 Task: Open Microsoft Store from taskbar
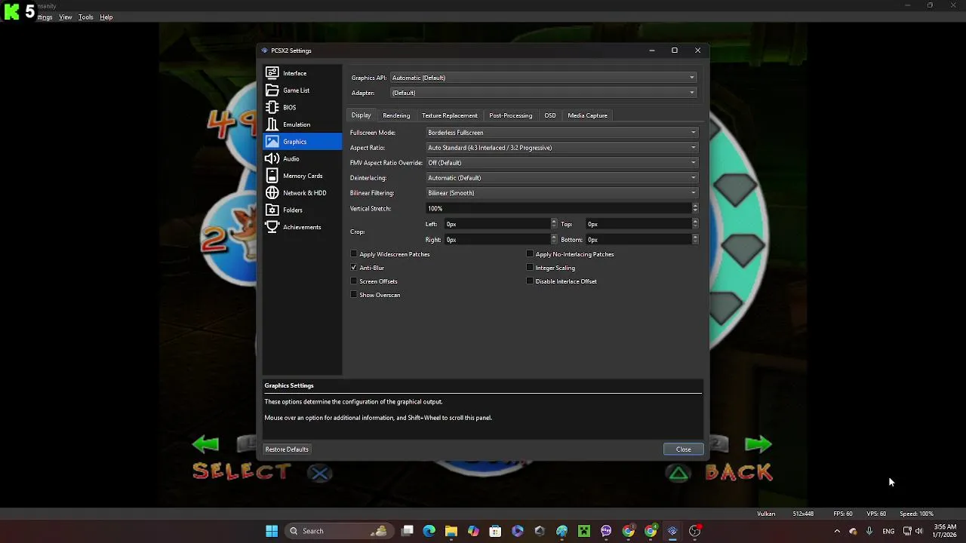click(495, 531)
